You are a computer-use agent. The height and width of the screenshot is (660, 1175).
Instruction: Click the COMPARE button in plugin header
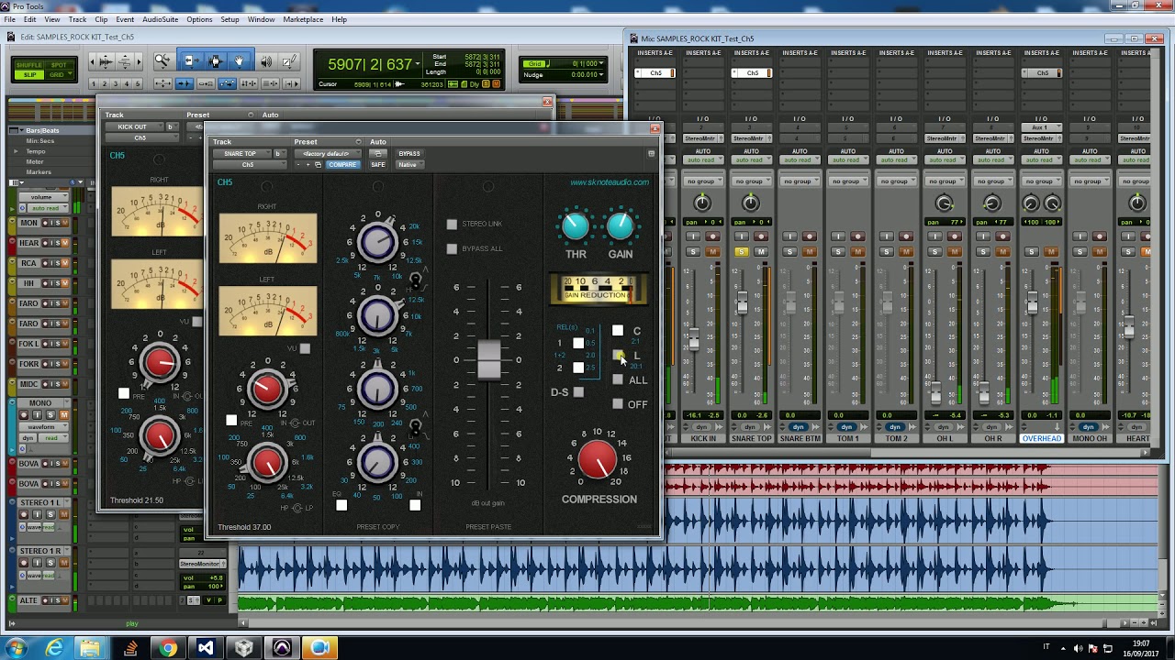click(342, 165)
